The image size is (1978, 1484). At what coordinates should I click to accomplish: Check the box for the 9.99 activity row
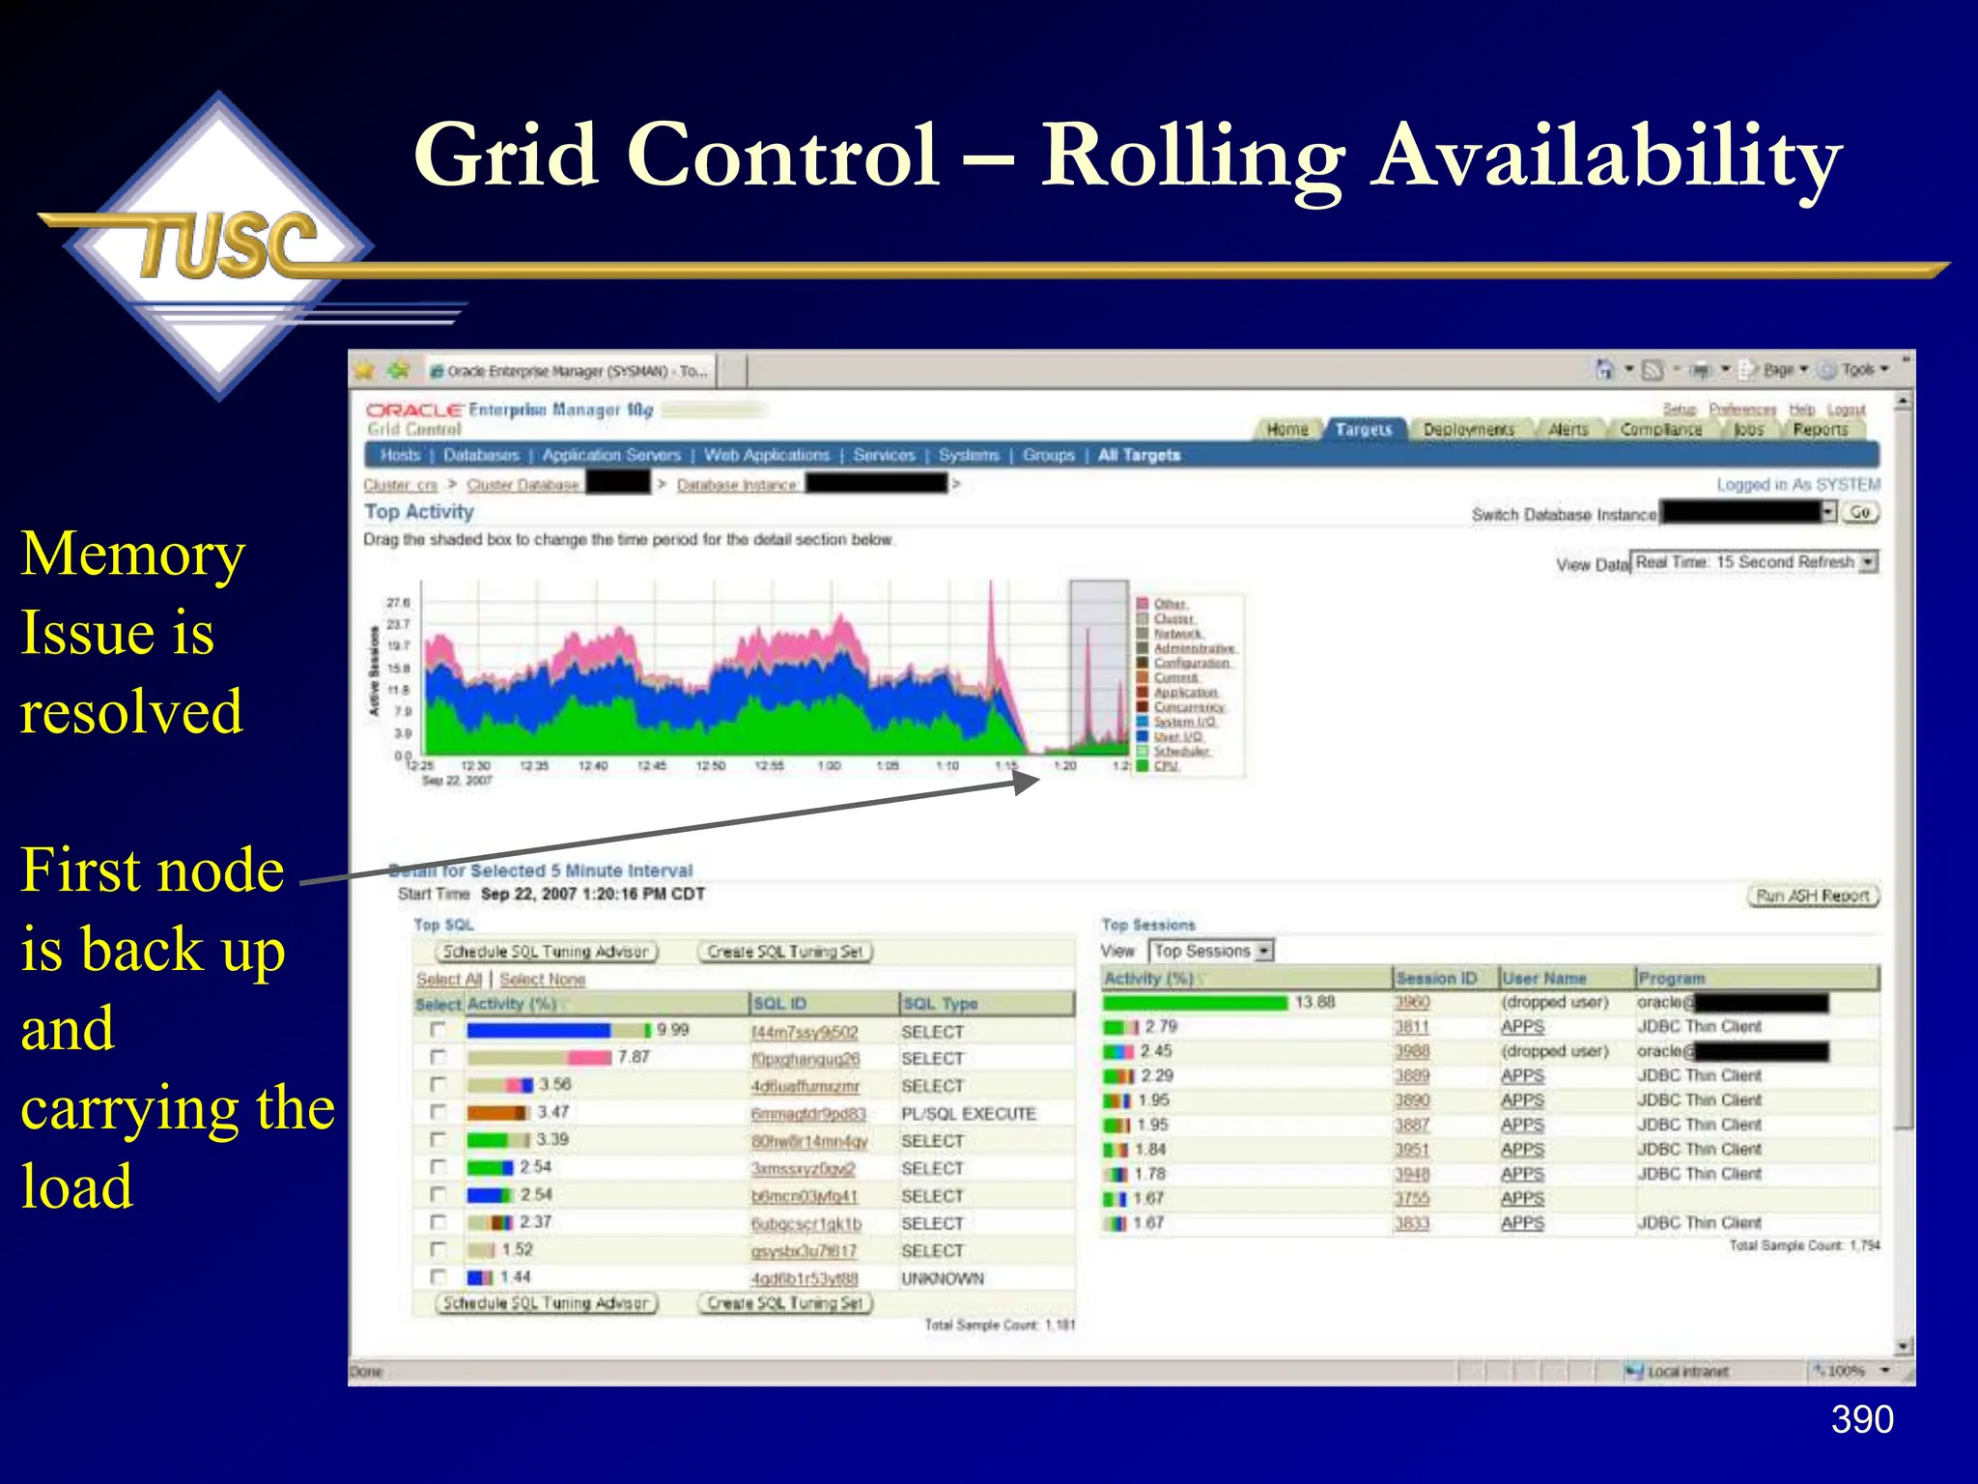coord(438,1030)
